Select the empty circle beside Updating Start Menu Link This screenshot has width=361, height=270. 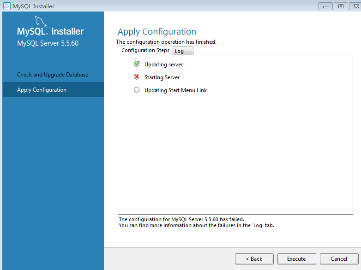137,90
